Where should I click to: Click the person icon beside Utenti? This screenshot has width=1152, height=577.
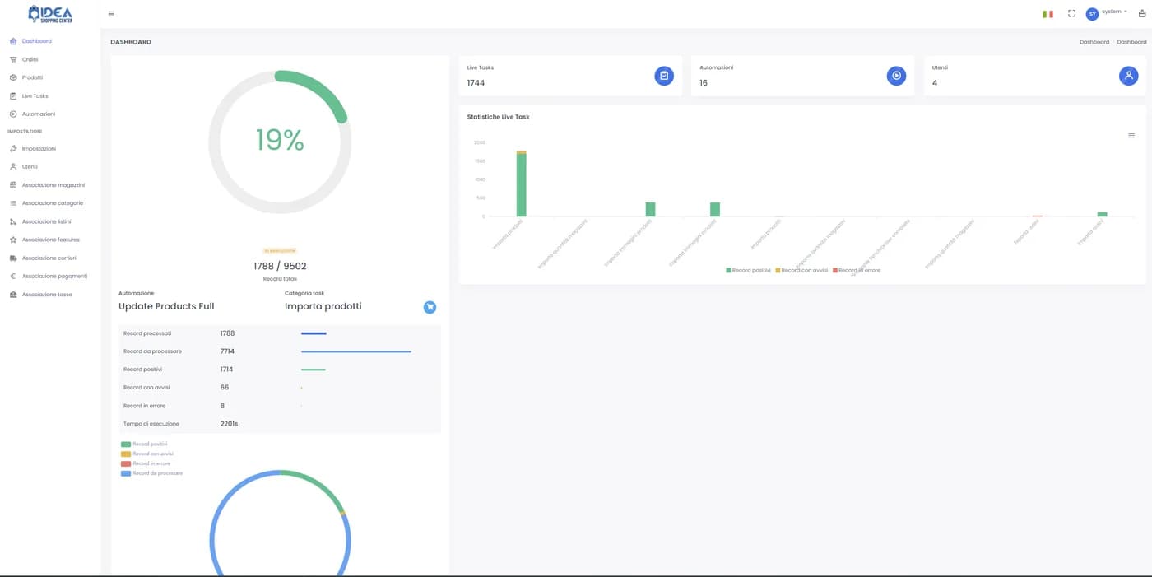13,167
